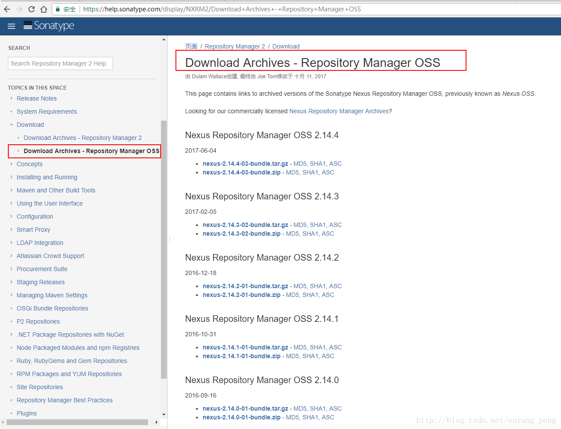Click the date text 2017-06-04
This screenshot has height=429, width=561.
point(200,150)
